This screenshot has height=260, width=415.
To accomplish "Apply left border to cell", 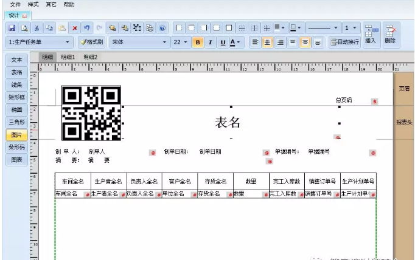I will pyautogui.click(x=179, y=28).
